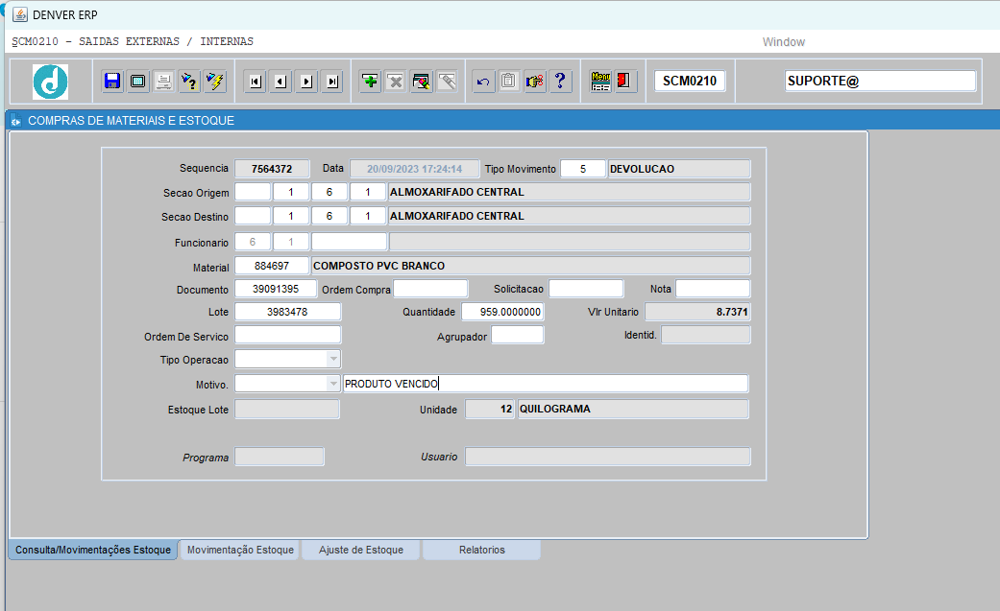Click the empty Ordem Compra field

coord(430,289)
